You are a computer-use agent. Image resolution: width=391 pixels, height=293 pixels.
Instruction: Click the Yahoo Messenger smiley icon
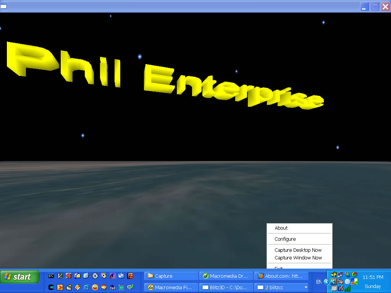(x=95, y=287)
